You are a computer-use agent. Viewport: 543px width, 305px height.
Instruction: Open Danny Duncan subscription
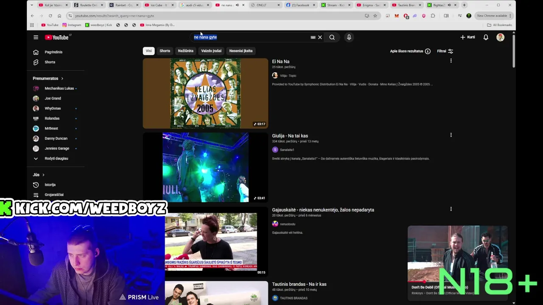pyautogui.click(x=56, y=139)
